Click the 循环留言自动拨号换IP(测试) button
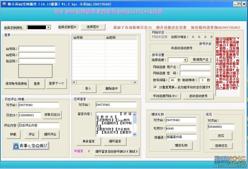The image size is (248, 169). tap(117, 151)
